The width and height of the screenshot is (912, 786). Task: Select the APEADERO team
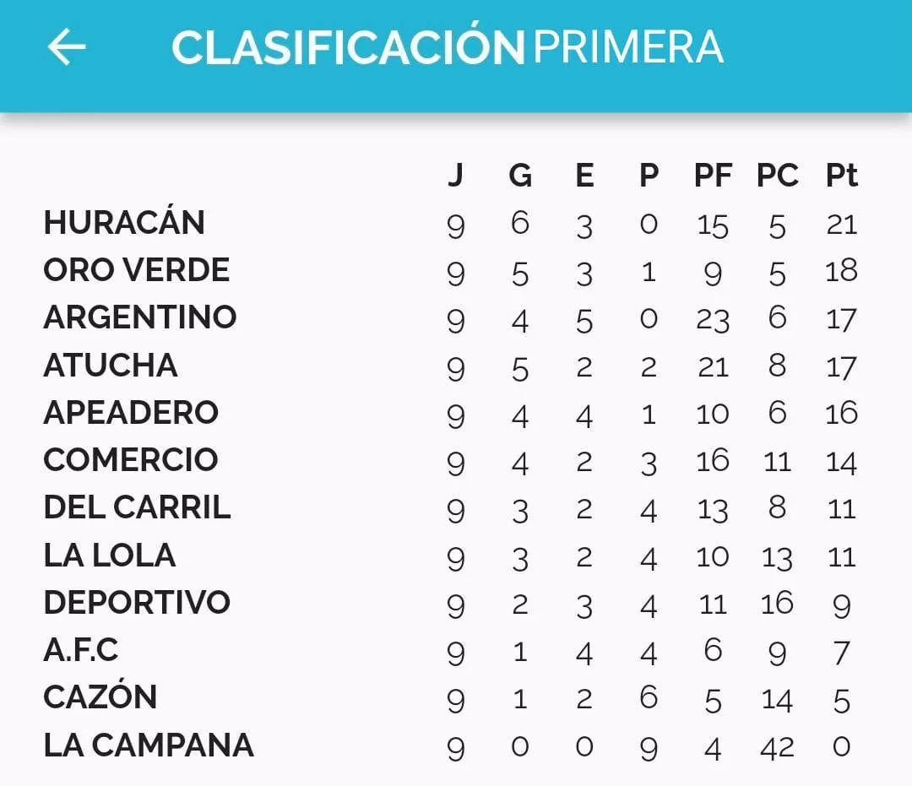(131, 413)
